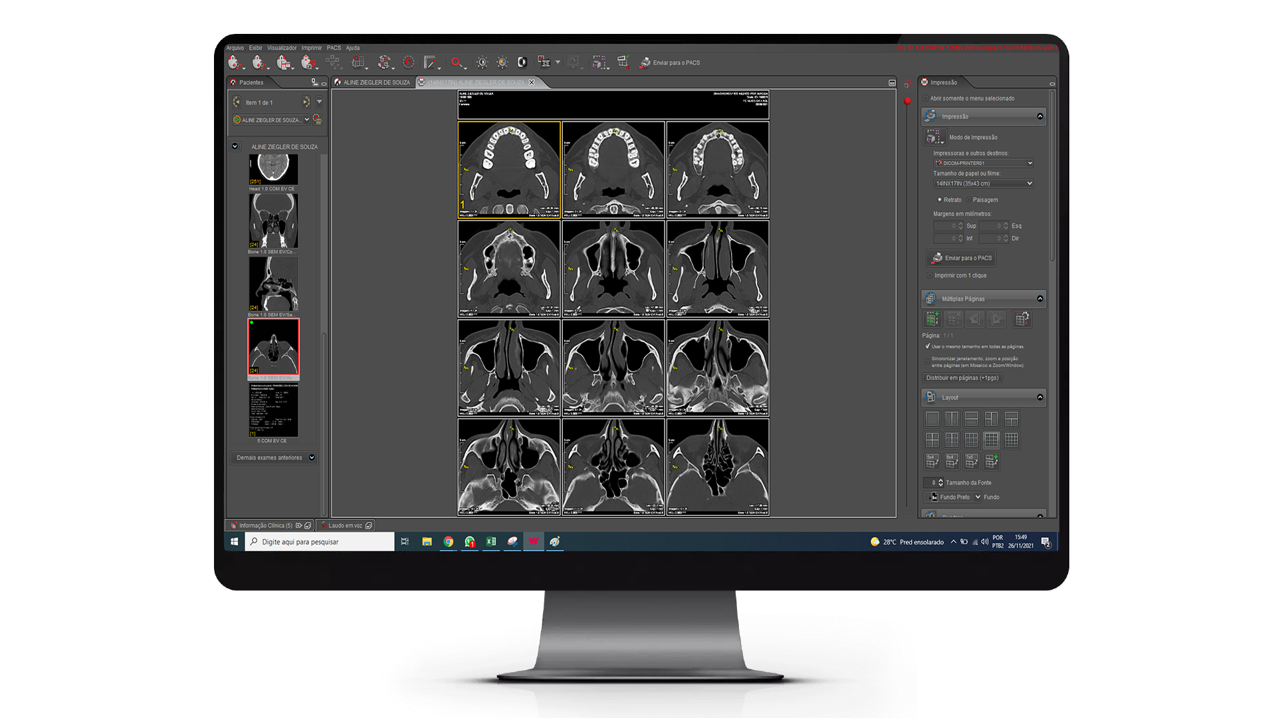Open Chrome from the taskbar
This screenshot has width=1276, height=718.
[x=449, y=542]
